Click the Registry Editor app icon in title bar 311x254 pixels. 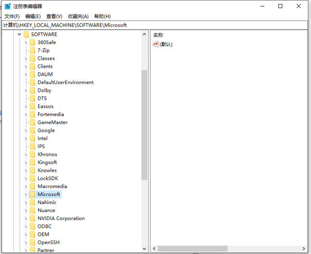7,6
